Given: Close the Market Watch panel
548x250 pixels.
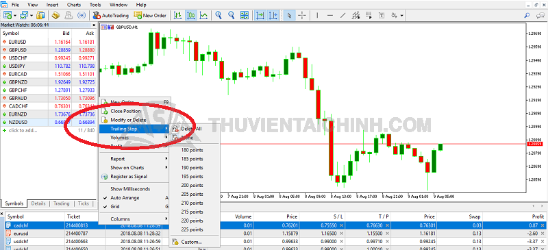Looking at the screenshot, I should pyautogui.click(x=94, y=25).
